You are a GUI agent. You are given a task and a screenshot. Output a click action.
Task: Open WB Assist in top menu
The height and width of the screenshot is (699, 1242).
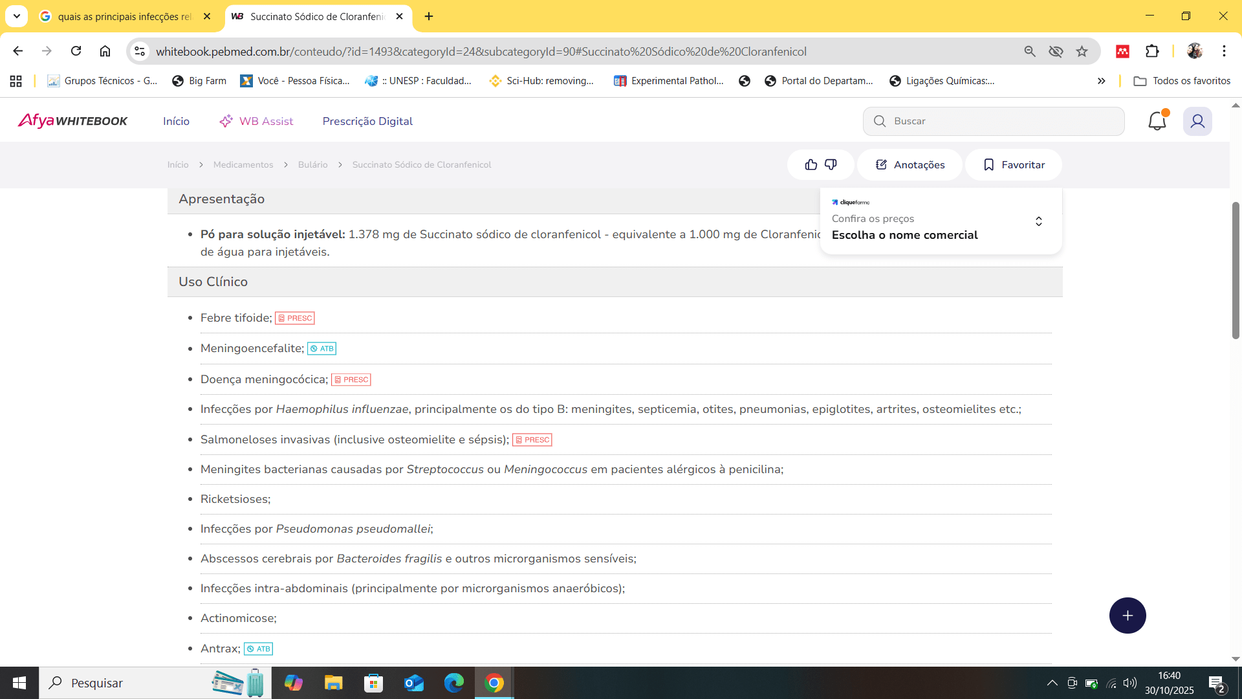tap(256, 121)
